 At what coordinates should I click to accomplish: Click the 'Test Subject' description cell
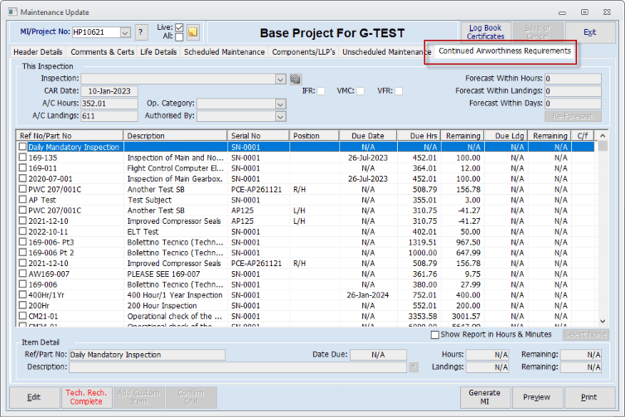(176, 200)
